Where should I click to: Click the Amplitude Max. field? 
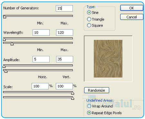64,59
